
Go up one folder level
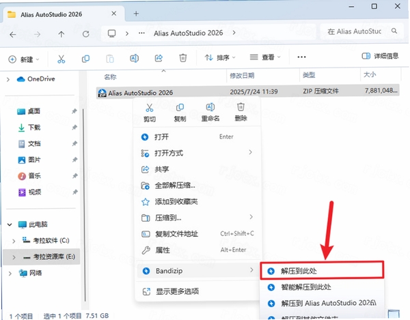(x=61, y=34)
